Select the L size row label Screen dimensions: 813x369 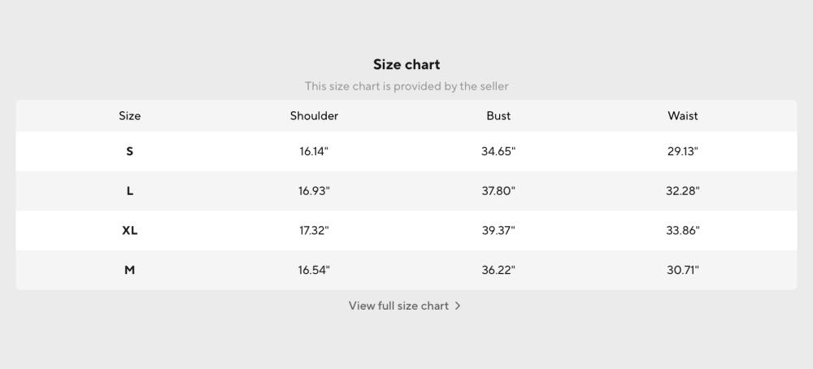point(129,191)
